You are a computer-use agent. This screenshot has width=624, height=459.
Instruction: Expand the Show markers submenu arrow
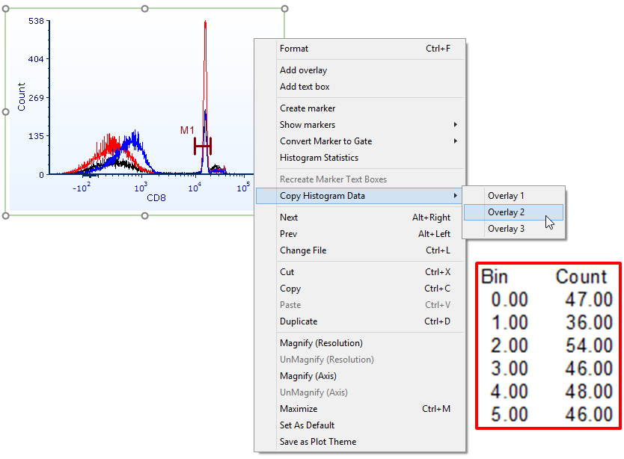[x=455, y=125]
